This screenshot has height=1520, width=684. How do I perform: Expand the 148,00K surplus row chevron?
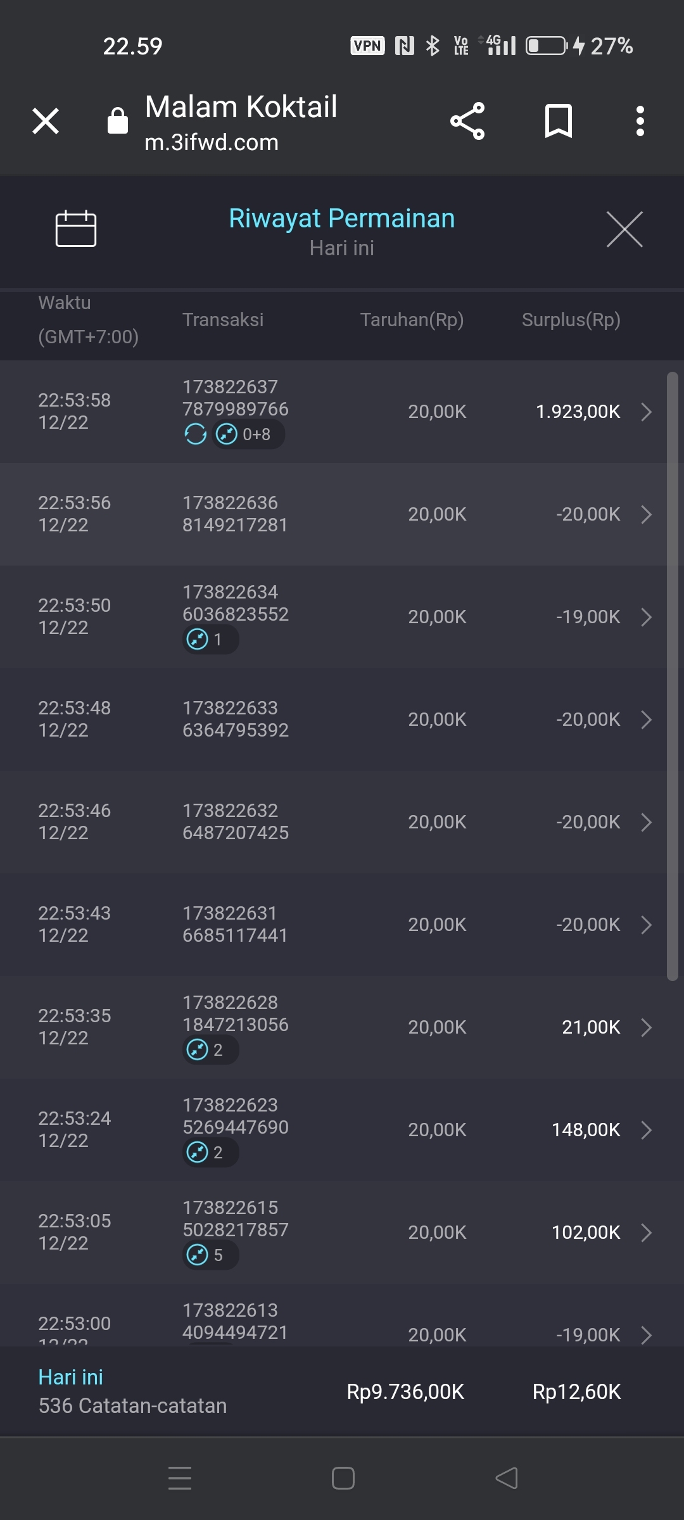pos(646,1130)
